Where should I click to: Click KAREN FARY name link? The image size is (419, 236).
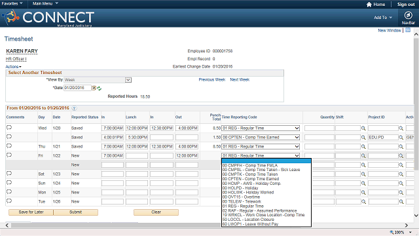click(22, 51)
